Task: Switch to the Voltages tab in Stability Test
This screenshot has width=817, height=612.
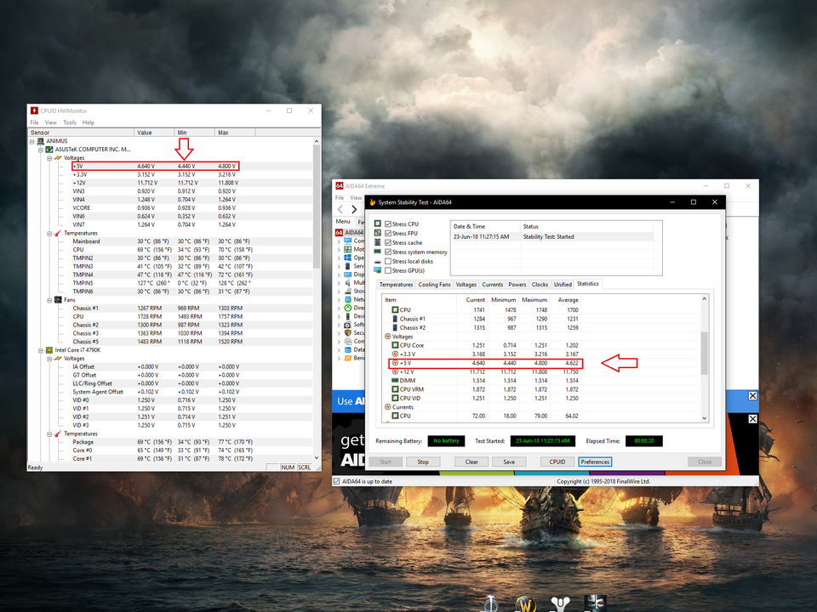Action: (x=466, y=285)
